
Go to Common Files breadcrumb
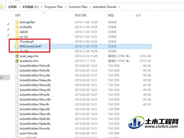point(78,7)
